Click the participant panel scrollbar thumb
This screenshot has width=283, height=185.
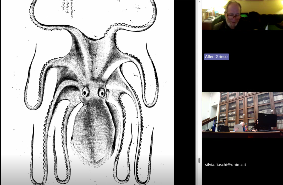click(x=199, y=160)
